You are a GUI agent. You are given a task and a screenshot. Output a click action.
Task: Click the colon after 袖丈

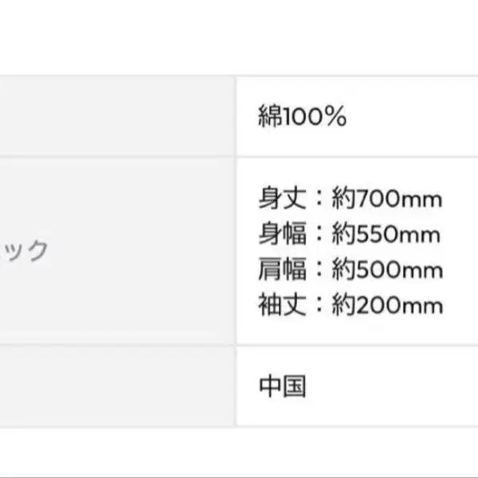coord(319,305)
